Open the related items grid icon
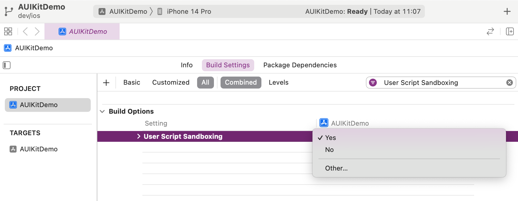 coord(8,31)
